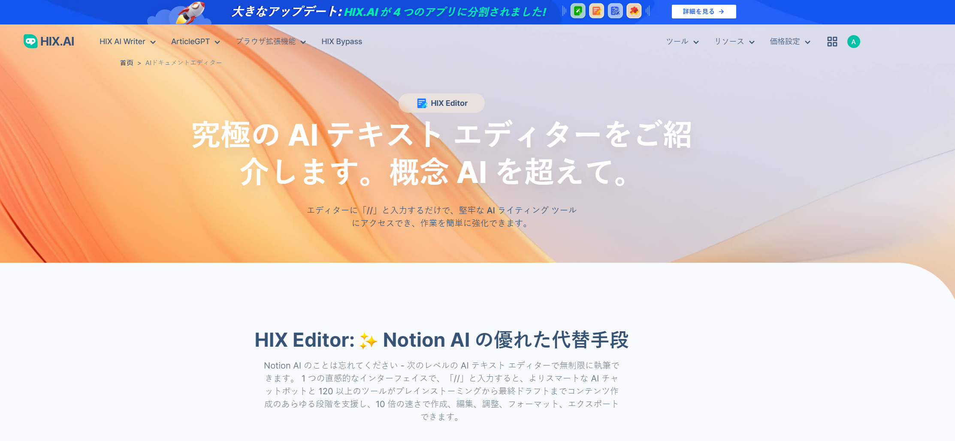Click the rocket illustration in banner
Image resolution: width=955 pixels, height=441 pixels.
click(189, 12)
